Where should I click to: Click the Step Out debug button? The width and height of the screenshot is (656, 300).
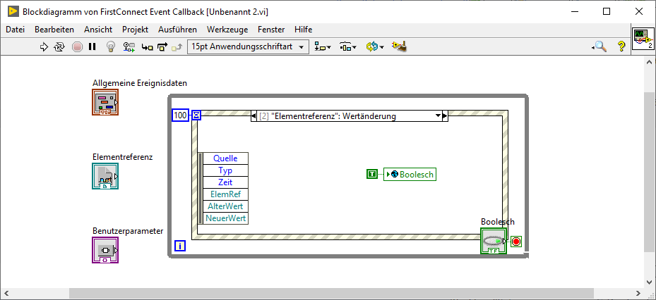click(x=177, y=46)
